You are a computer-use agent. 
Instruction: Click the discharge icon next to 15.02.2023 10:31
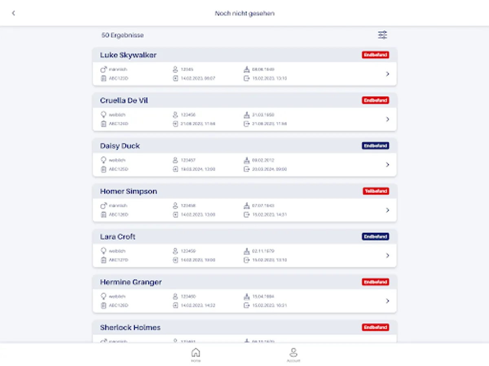tap(247, 305)
